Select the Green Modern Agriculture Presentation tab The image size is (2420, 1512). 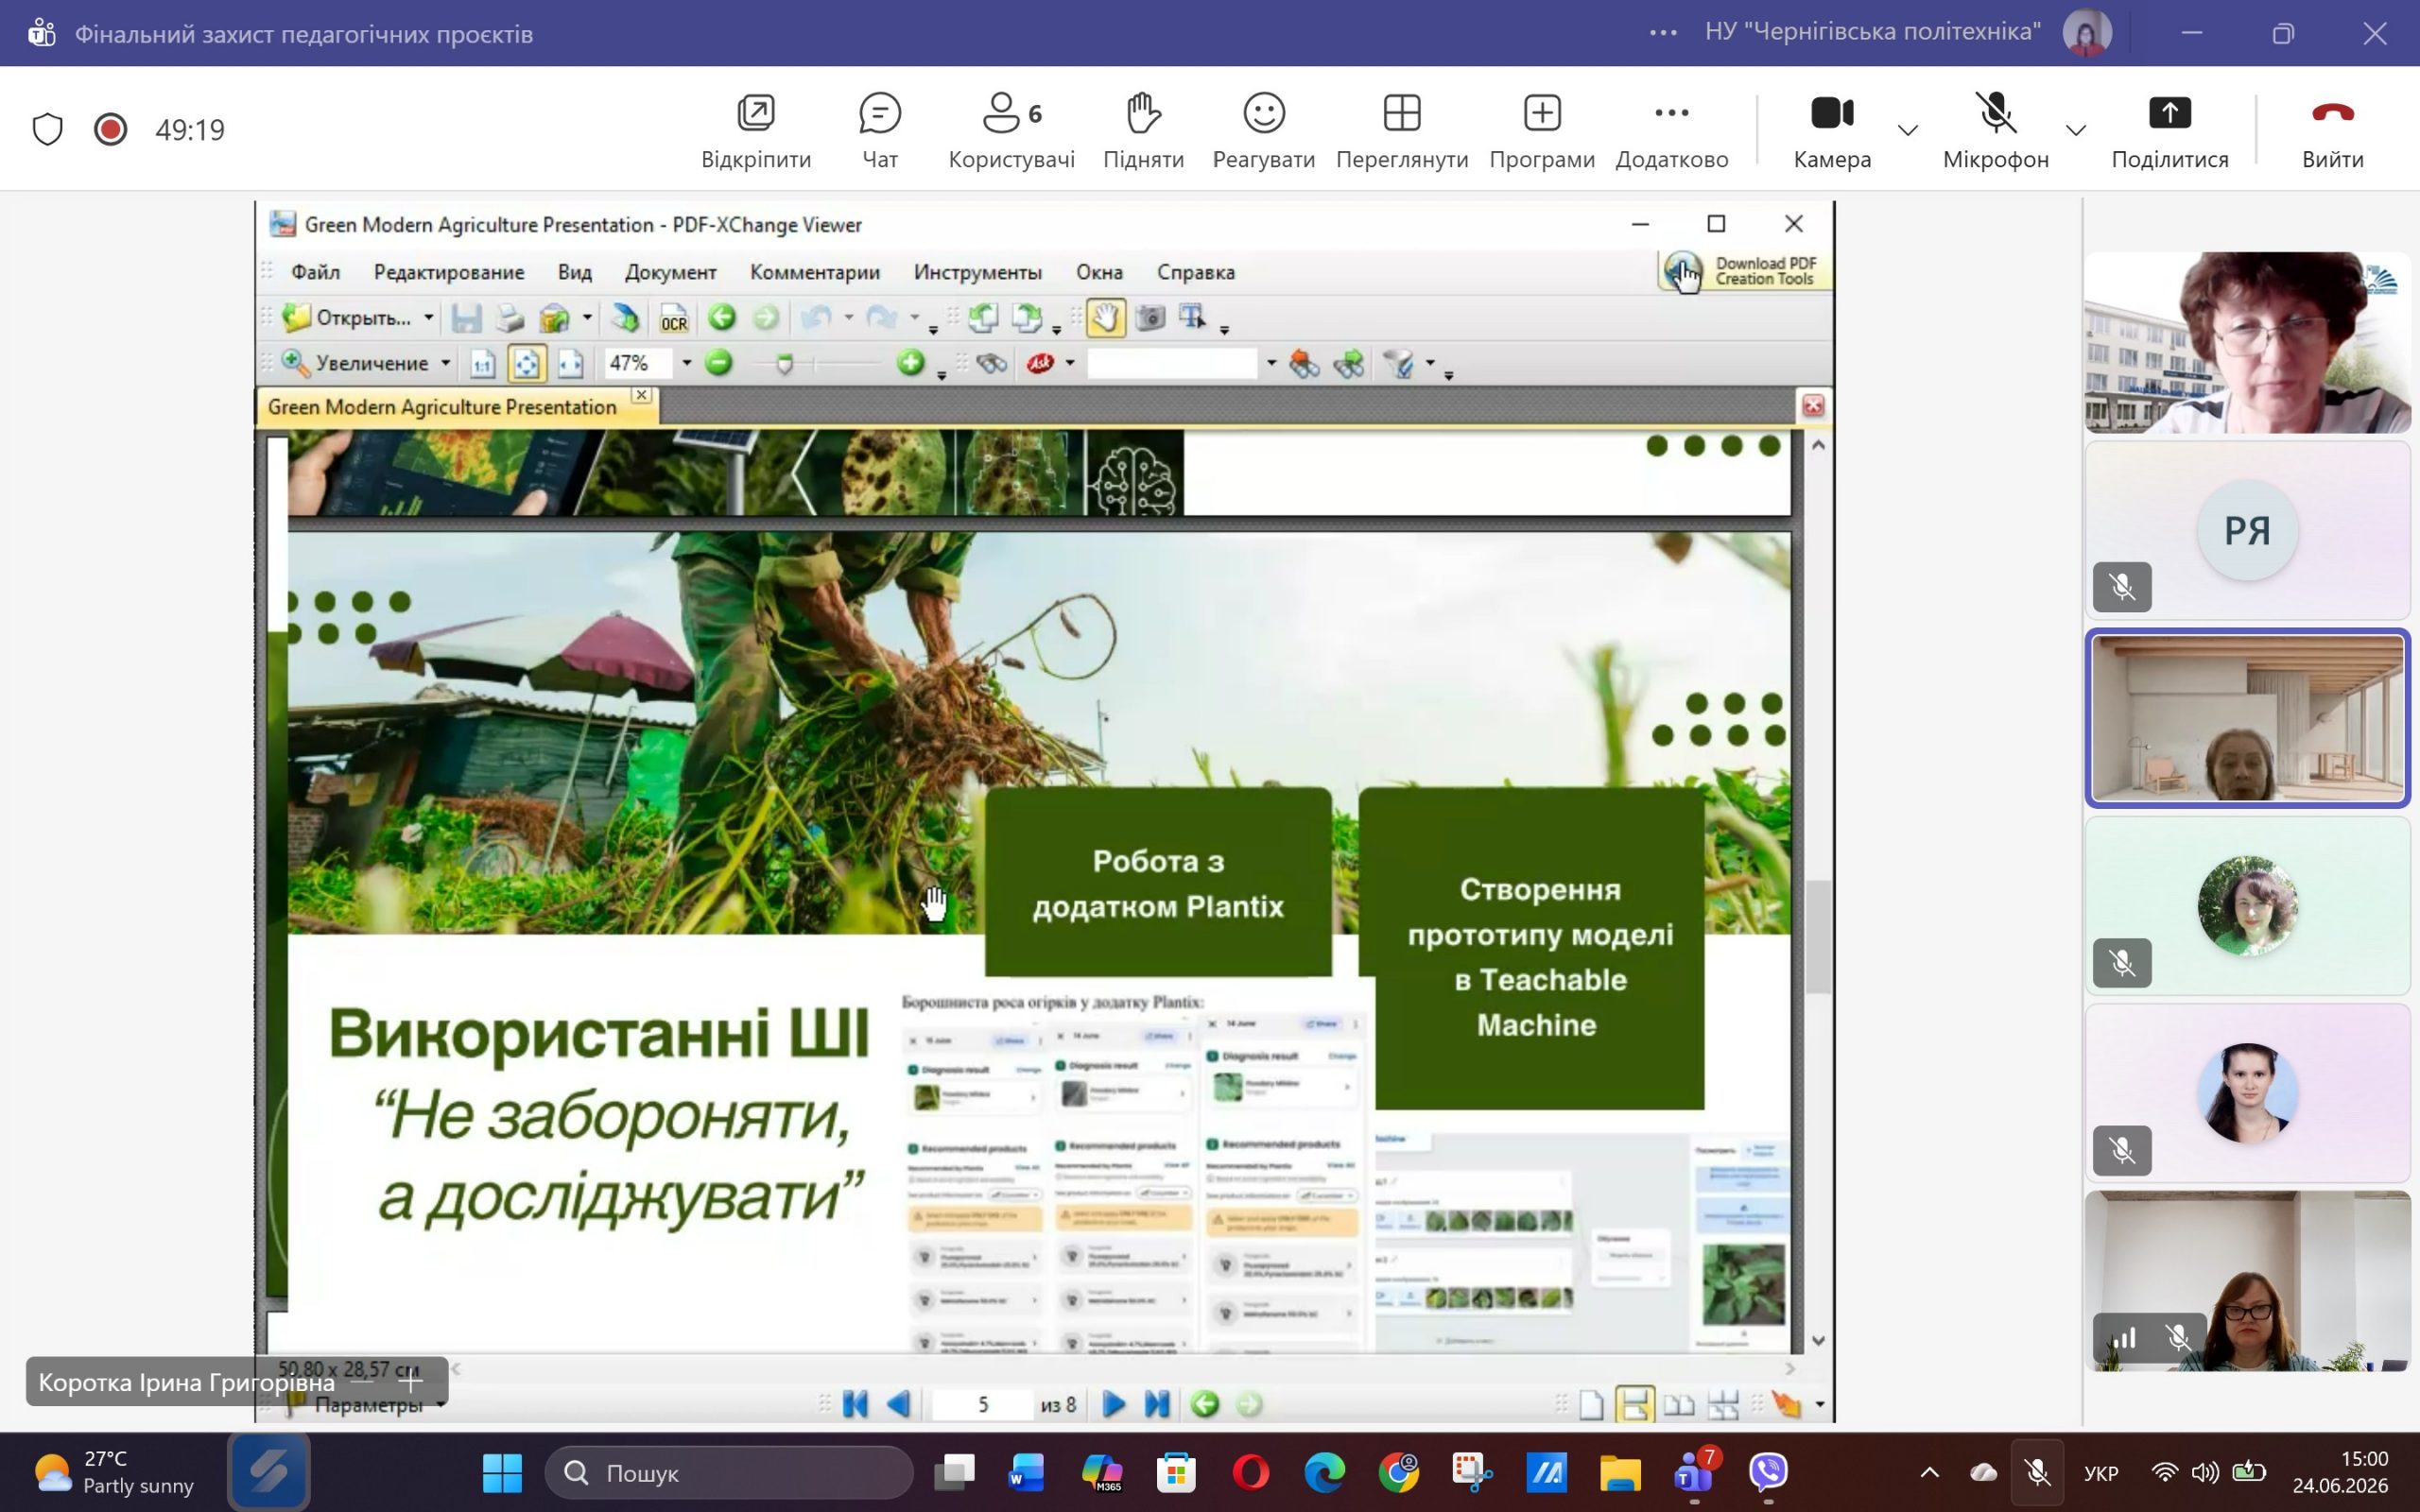(442, 407)
